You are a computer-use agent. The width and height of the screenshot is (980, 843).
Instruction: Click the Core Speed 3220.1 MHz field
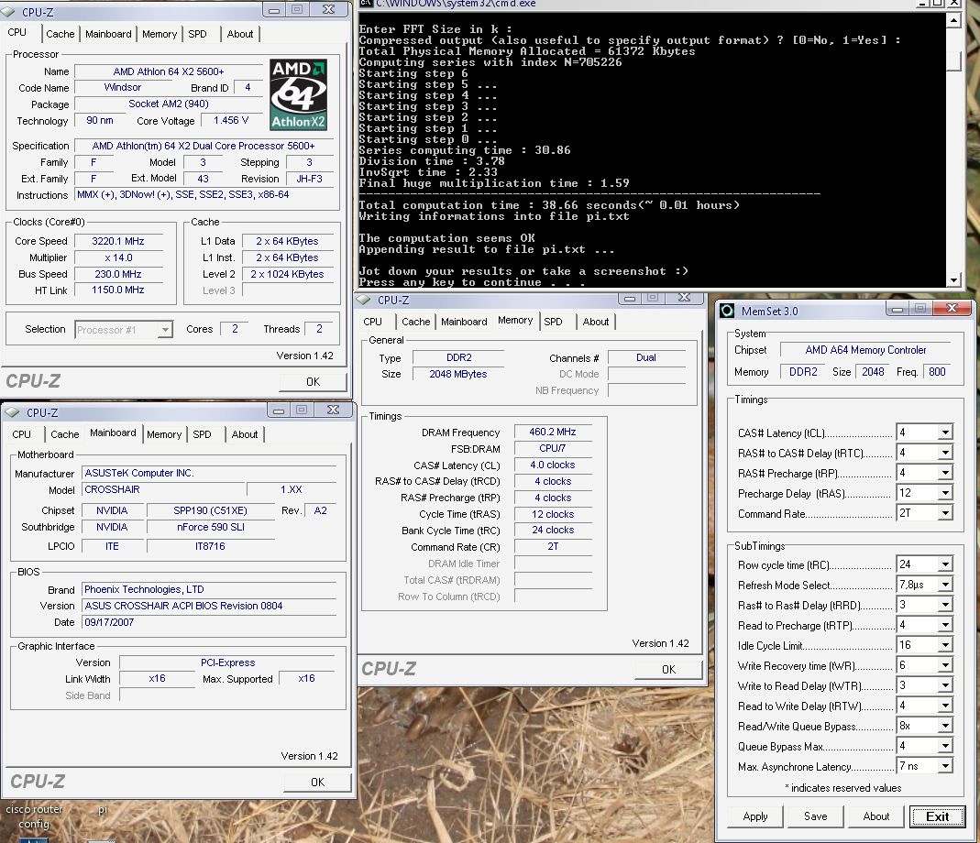[x=118, y=241]
